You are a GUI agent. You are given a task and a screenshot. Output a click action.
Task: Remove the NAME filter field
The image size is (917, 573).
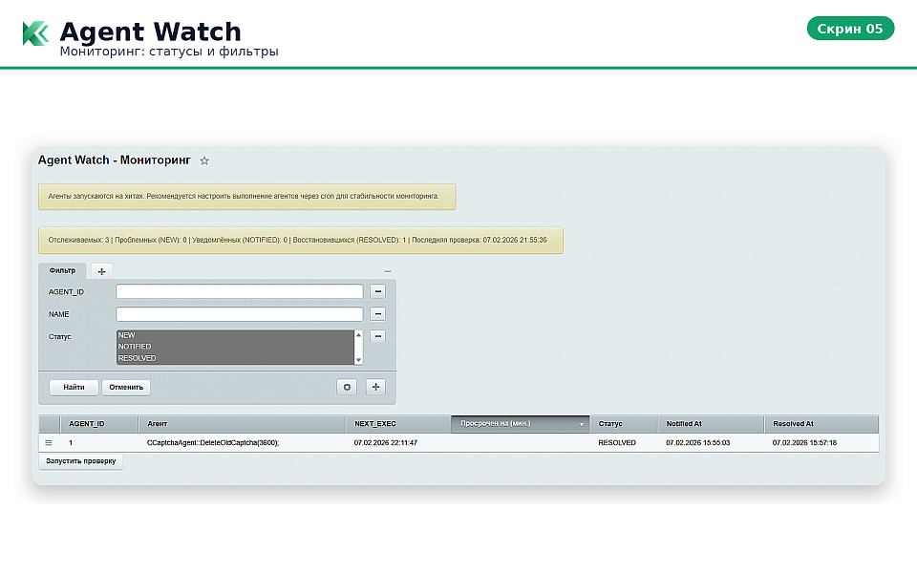[x=377, y=314]
